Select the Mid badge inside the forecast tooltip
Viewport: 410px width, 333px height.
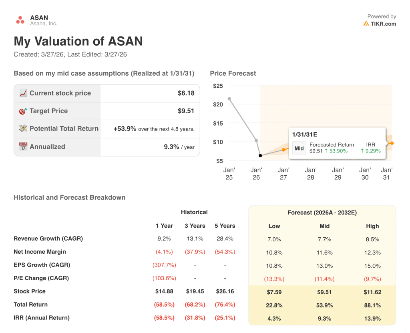click(299, 148)
